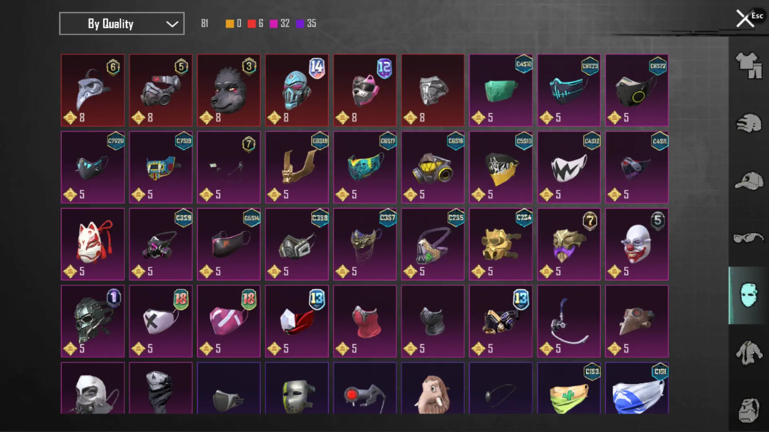Open the outfit set category icon
This screenshot has width=769, height=432.
749,65
